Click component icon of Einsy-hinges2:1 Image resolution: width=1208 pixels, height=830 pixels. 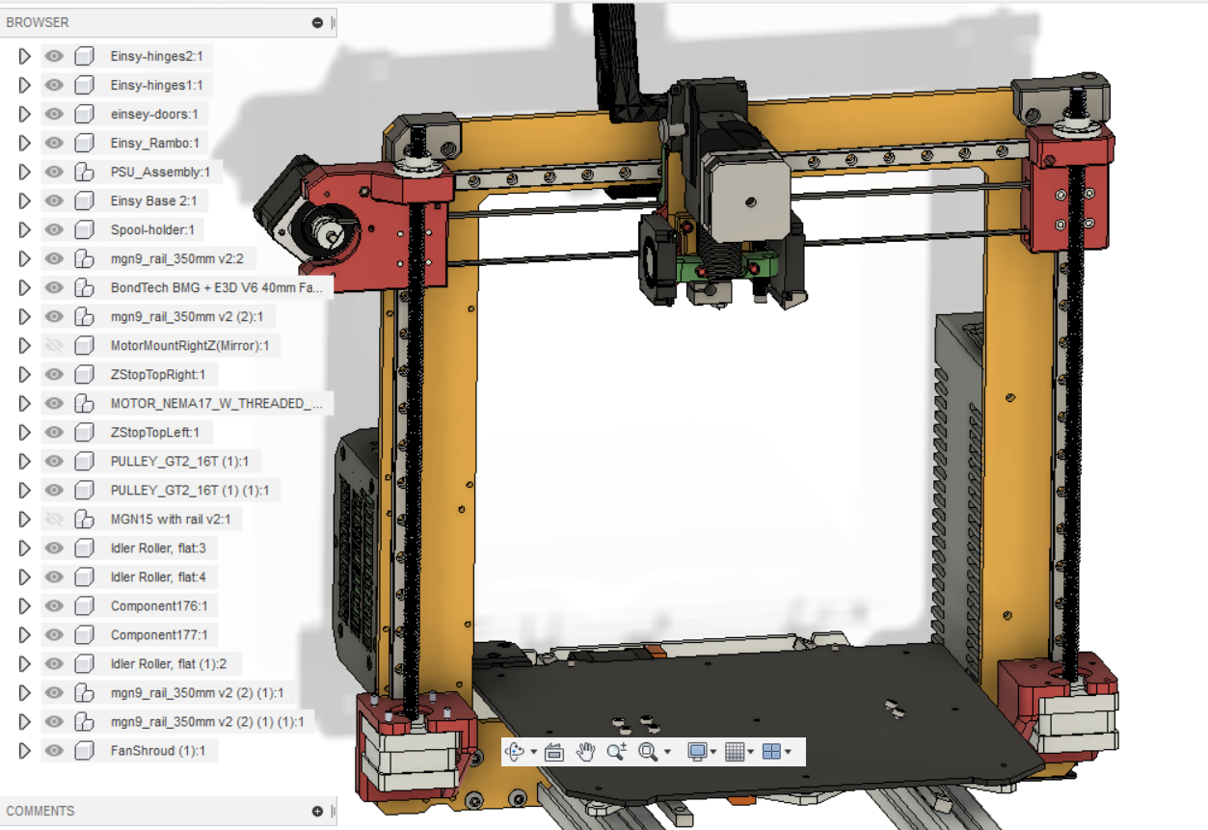[85, 56]
